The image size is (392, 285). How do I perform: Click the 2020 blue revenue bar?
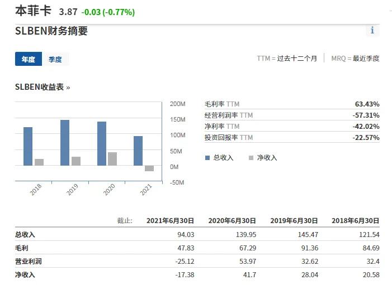coord(102,144)
